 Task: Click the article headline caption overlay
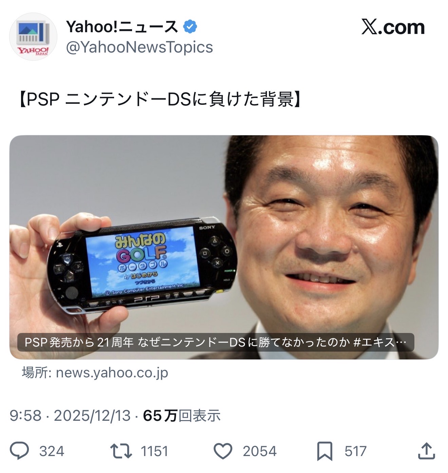coord(216,342)
